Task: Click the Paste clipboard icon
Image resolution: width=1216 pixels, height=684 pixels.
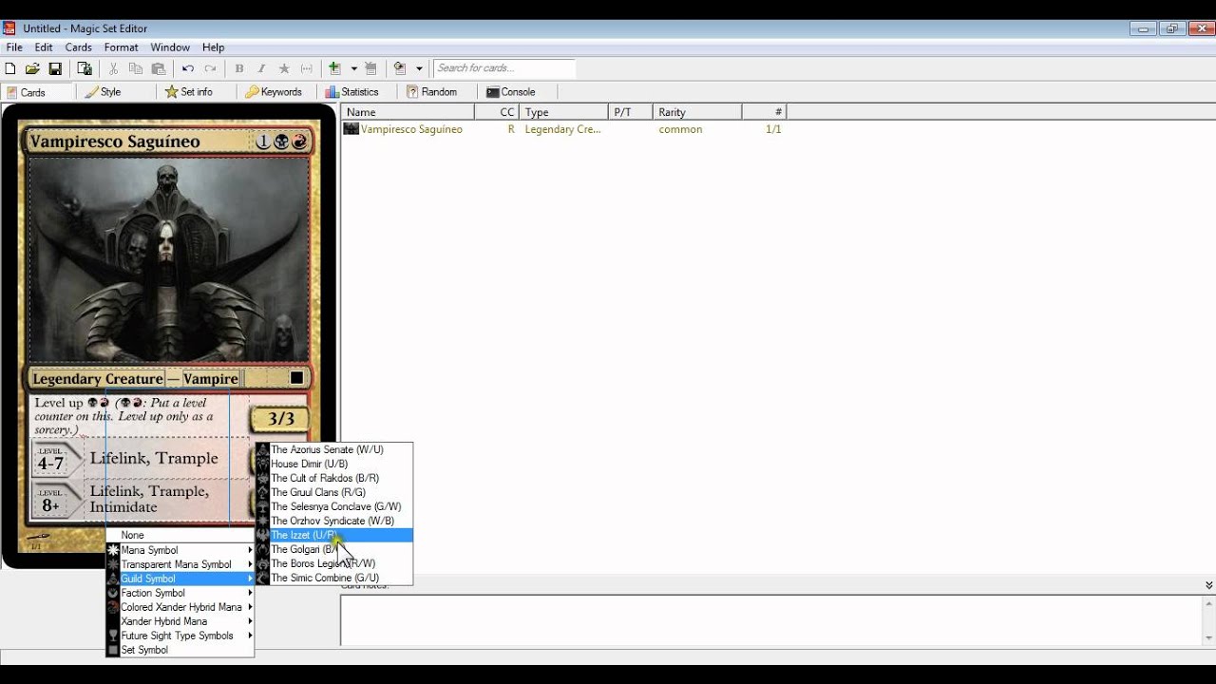Action: point(159,68)
